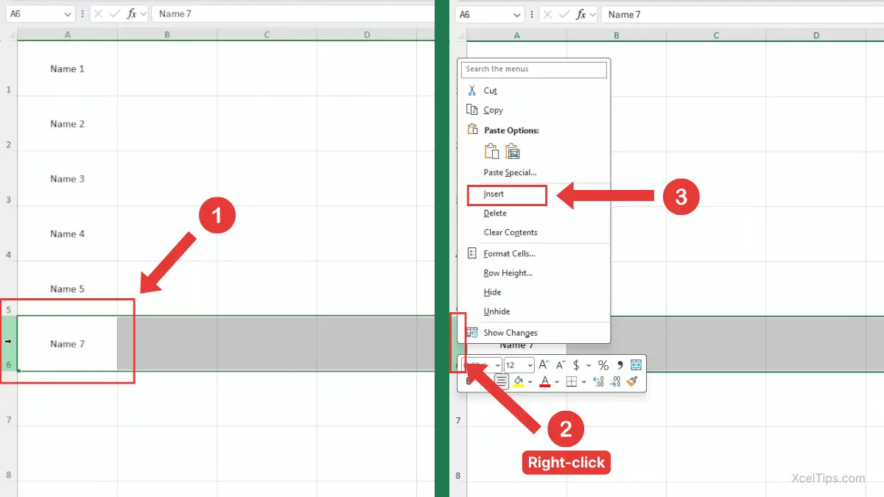Image resolution: width=884 pixels, height=497 pixels.
Task: Pick the yellow fill color button
Action: pyautogui.click(x=519, y=381)
